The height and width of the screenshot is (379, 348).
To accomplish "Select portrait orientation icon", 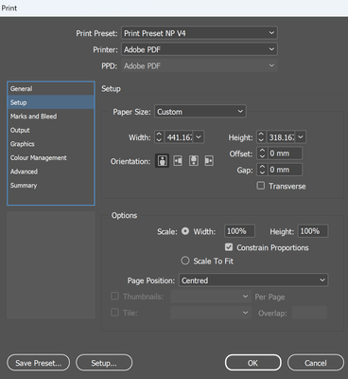I will [x=162, y=161].
